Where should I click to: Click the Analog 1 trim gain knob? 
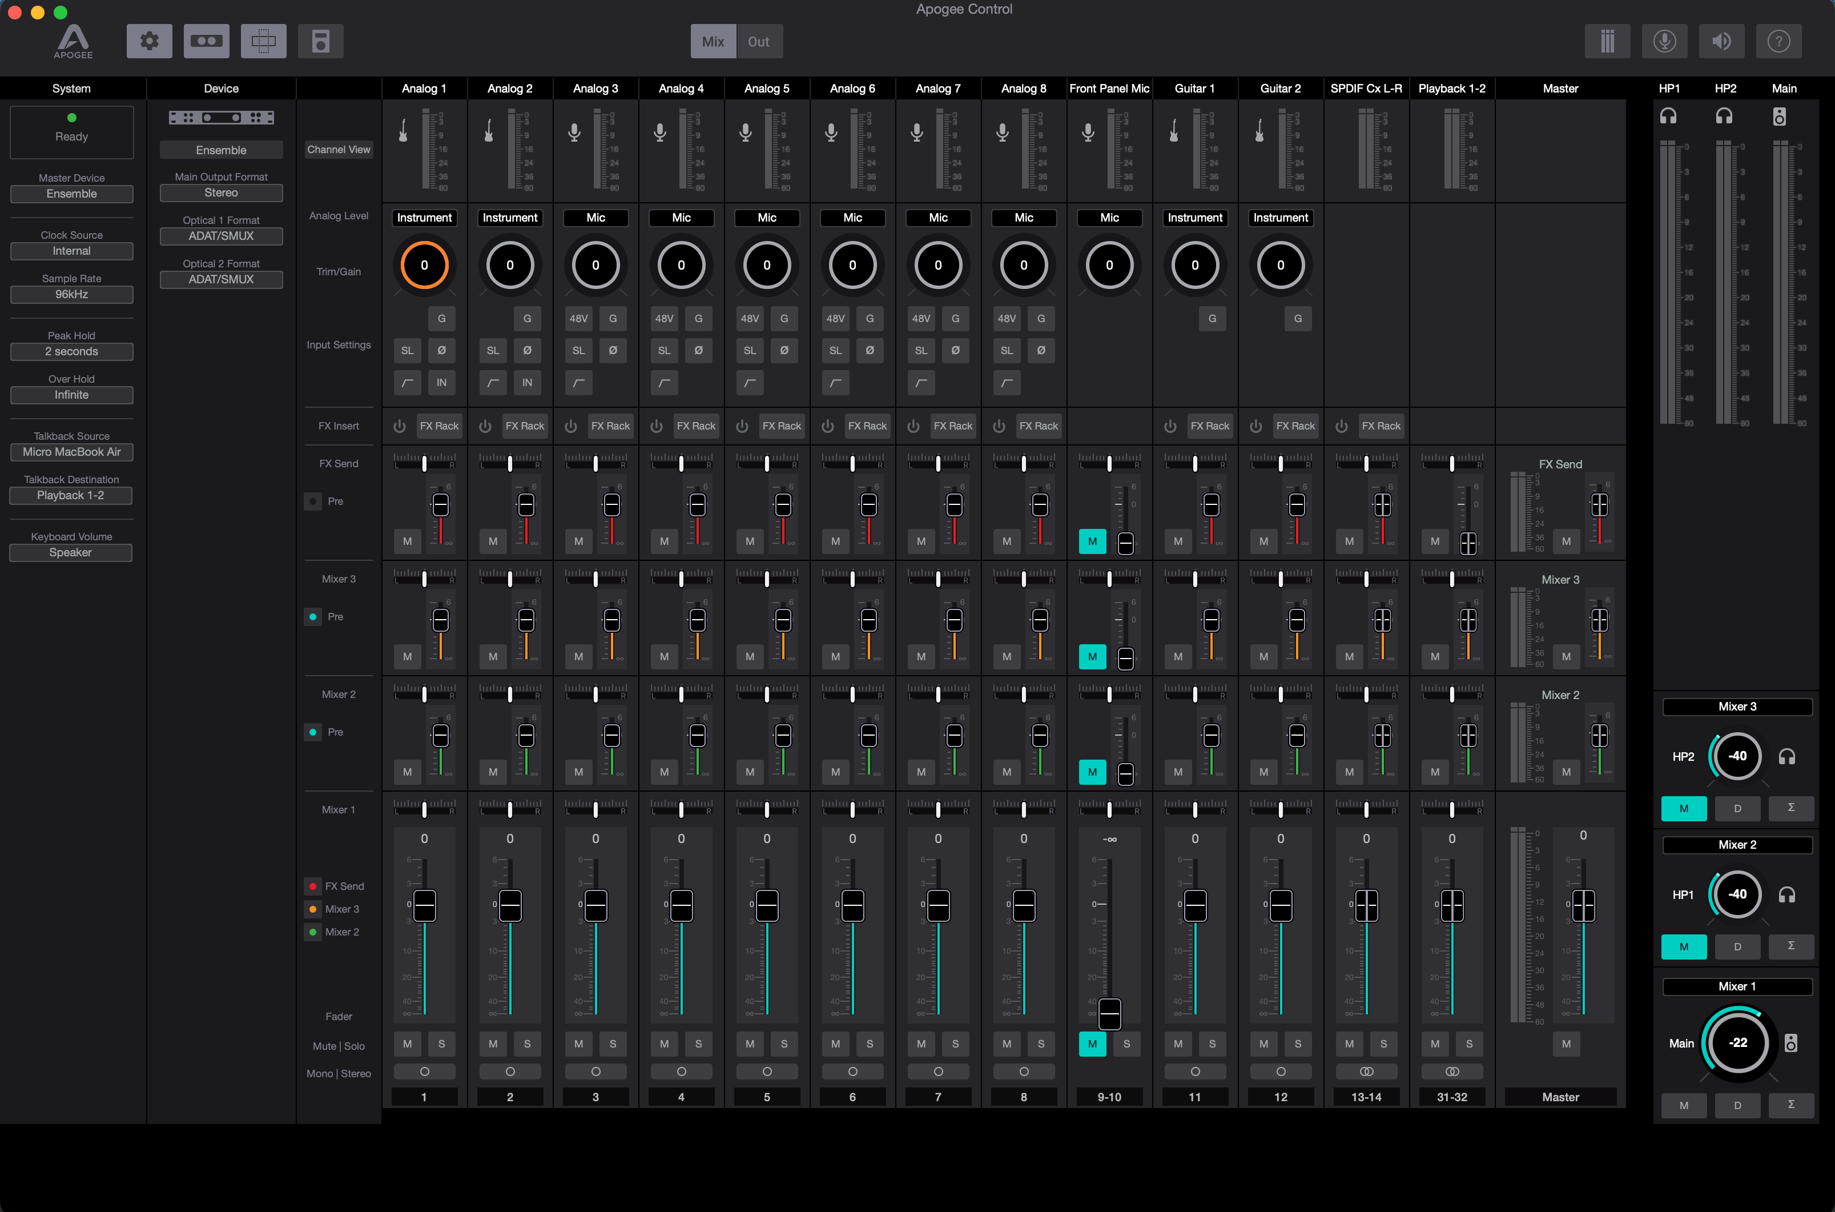click(x=424, y=265)
